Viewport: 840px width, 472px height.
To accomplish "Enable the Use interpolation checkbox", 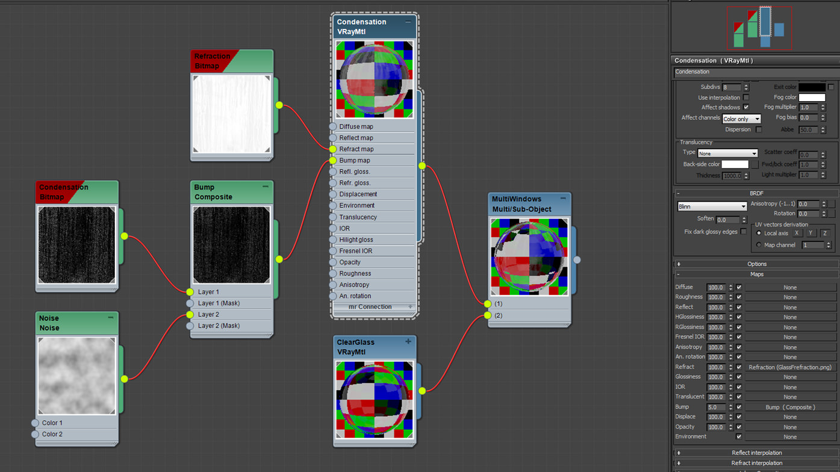I will [746, 98].
